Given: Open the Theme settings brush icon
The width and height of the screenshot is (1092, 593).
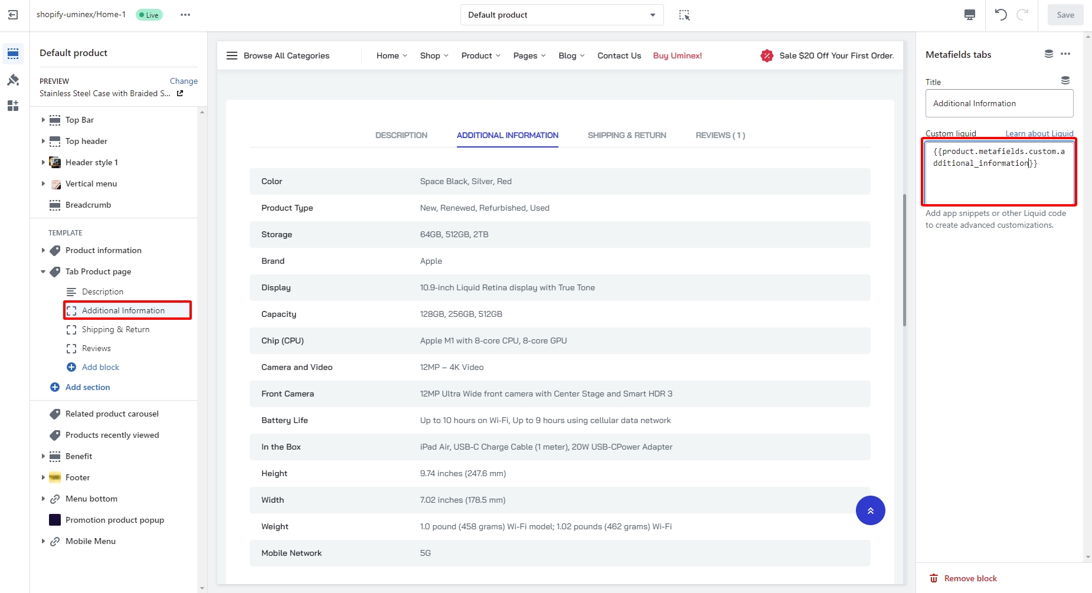Looking at the screenshot, I should pyautogui.click(x=13, y=80).
